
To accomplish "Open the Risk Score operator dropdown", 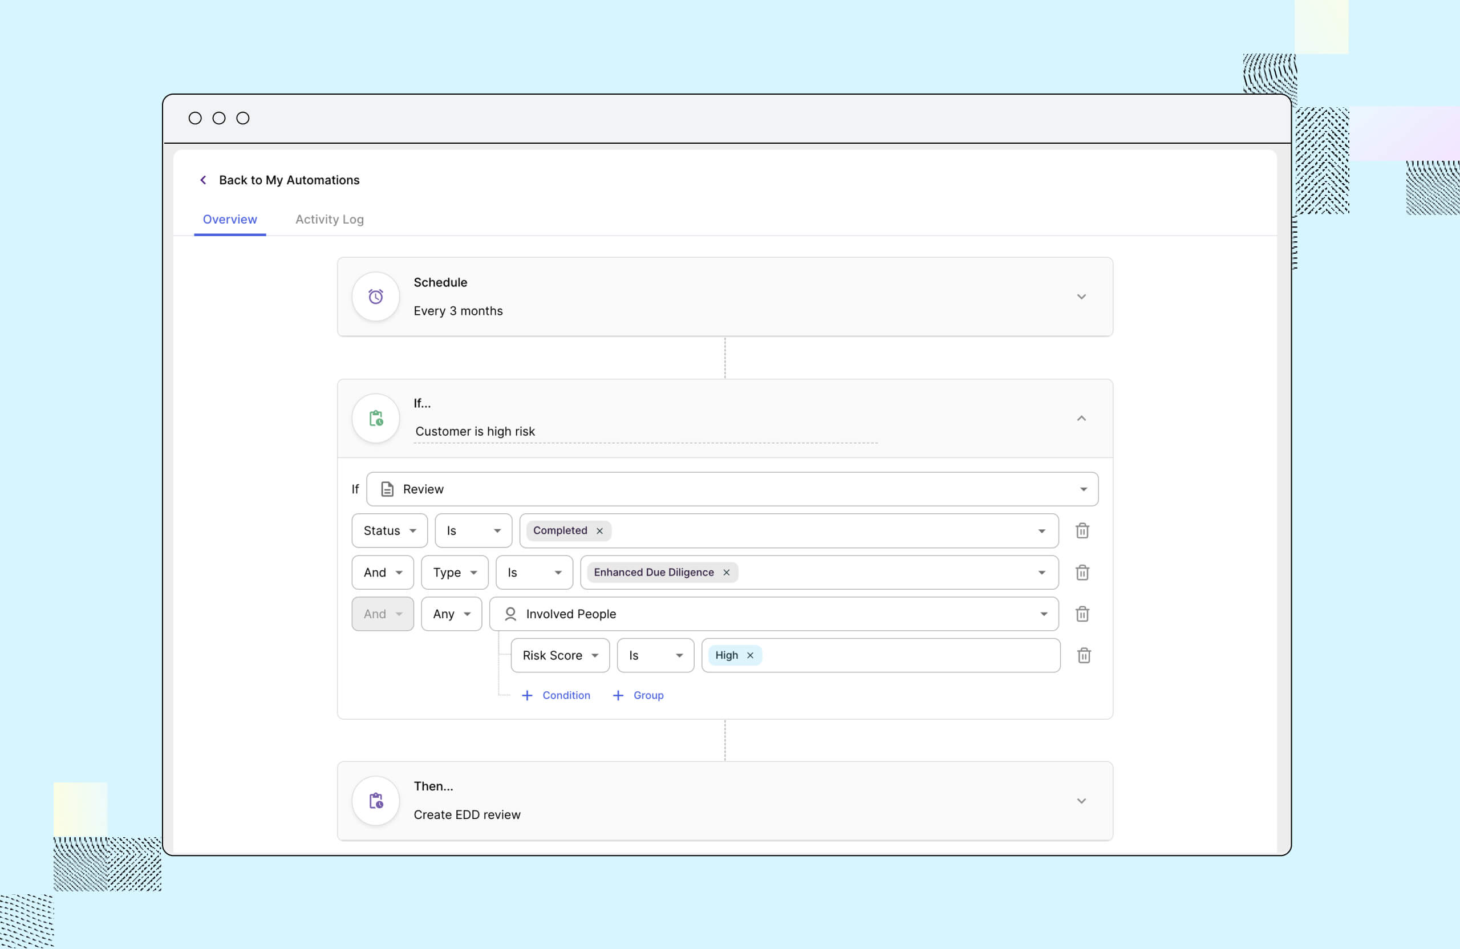I will [x=654, y=654].
